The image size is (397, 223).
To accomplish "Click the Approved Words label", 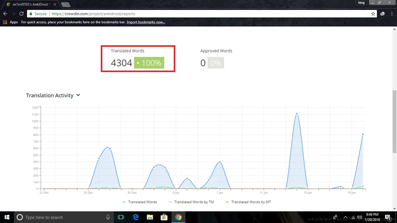I will [x=216, y=51].
